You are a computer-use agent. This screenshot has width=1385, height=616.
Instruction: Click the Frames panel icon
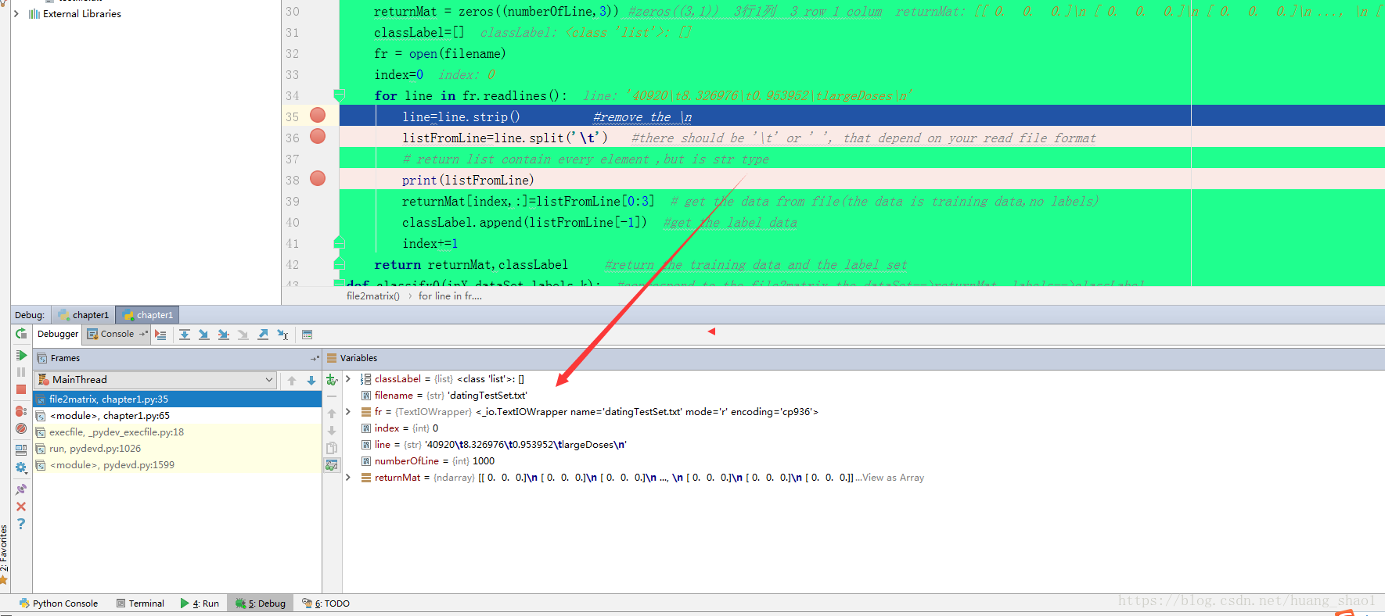(42, 358)
